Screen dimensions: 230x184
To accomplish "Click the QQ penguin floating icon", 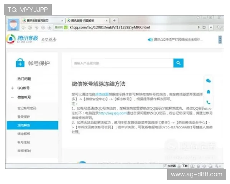I will click(x=209, y=92).
